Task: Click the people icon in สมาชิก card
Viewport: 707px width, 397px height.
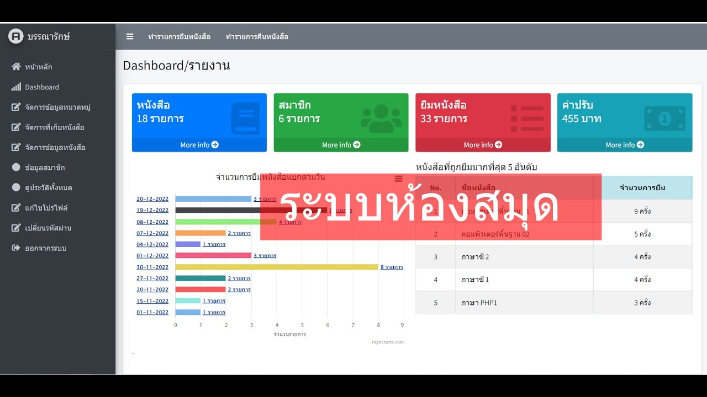Action: click(x=382, y=118)
